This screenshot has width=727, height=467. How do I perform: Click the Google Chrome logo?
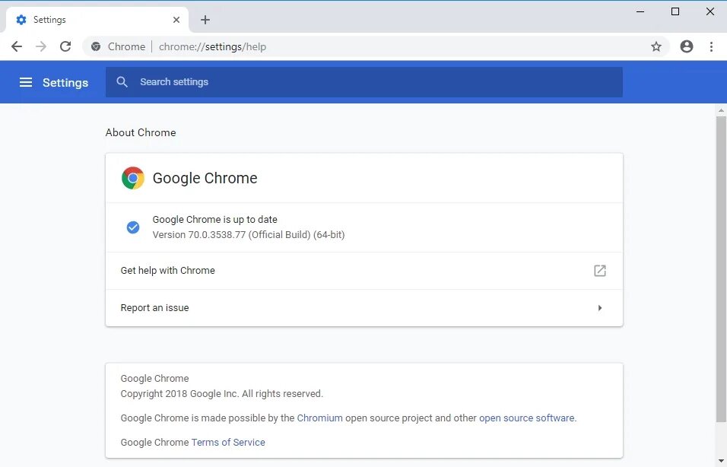[133, 178]
